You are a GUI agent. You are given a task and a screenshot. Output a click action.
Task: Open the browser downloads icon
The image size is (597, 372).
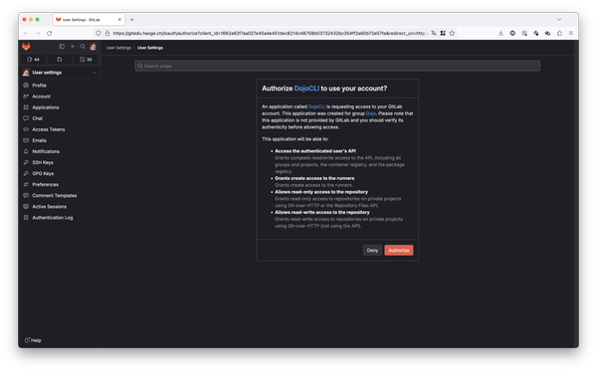coord(500,33)
